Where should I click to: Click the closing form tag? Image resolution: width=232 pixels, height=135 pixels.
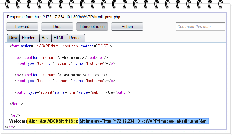pyautogui.click(x=16, y=104)
